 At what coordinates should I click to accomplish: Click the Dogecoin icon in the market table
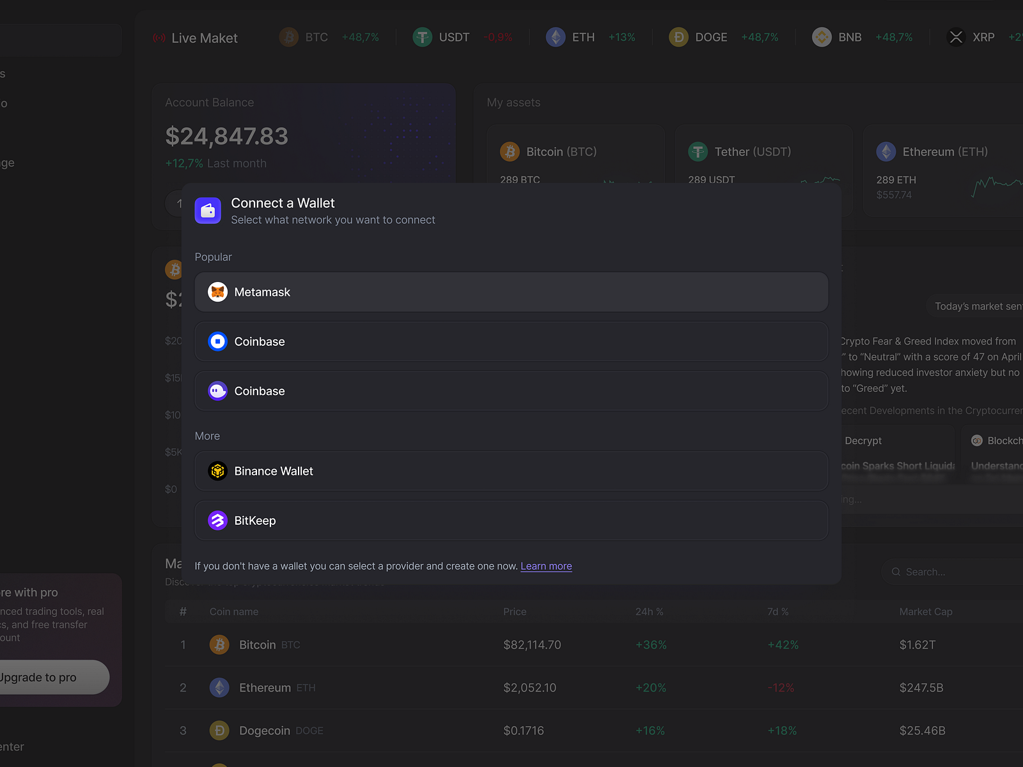219,730
